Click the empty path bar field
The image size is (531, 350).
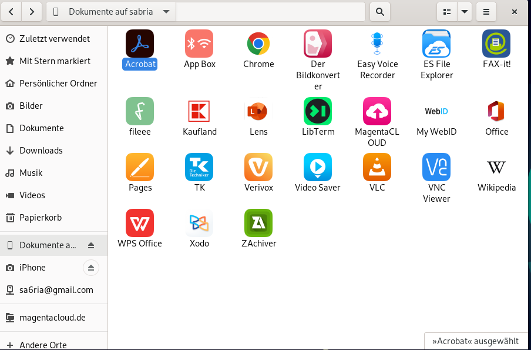pyautogui.click(x=270, y=12)
